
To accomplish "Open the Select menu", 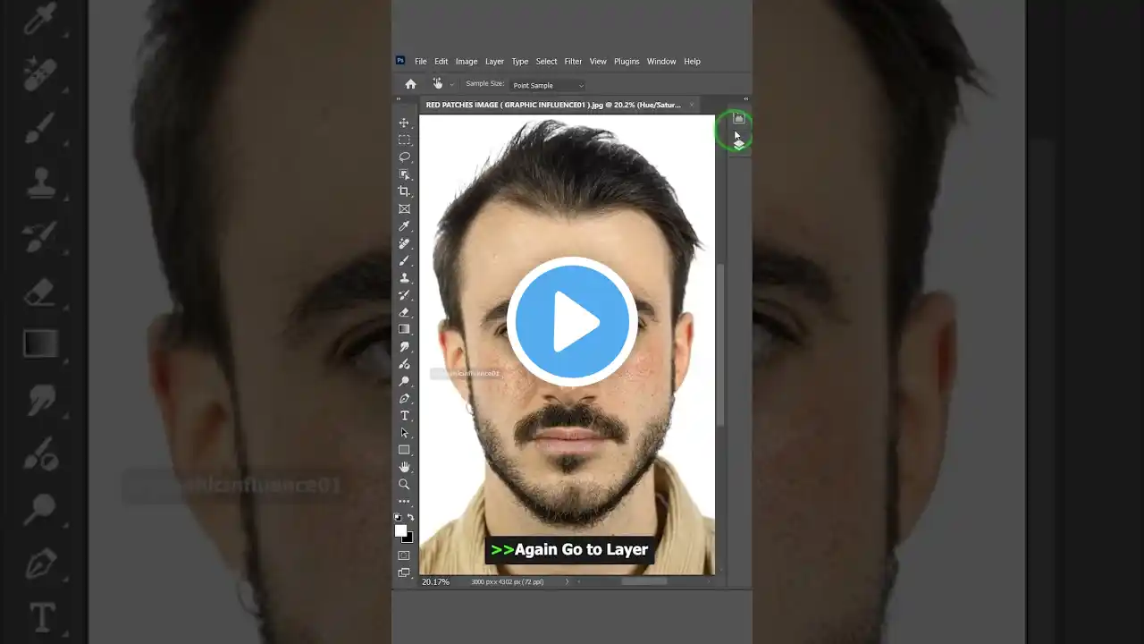I will 546,62.
